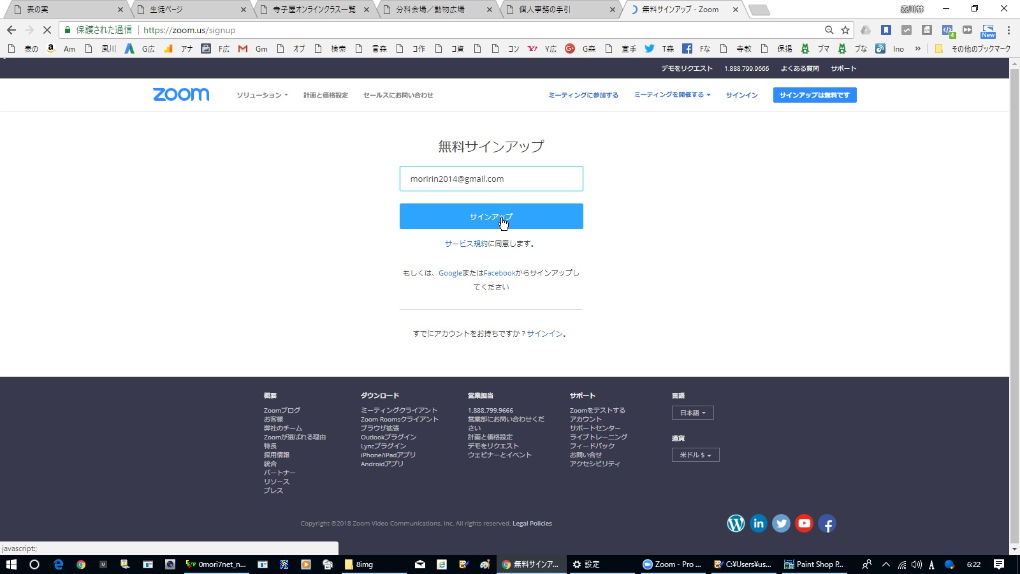Open the Twitter social icon in the footer
The width and height of the screenshot is (1020, 574).
coord(782,524)
